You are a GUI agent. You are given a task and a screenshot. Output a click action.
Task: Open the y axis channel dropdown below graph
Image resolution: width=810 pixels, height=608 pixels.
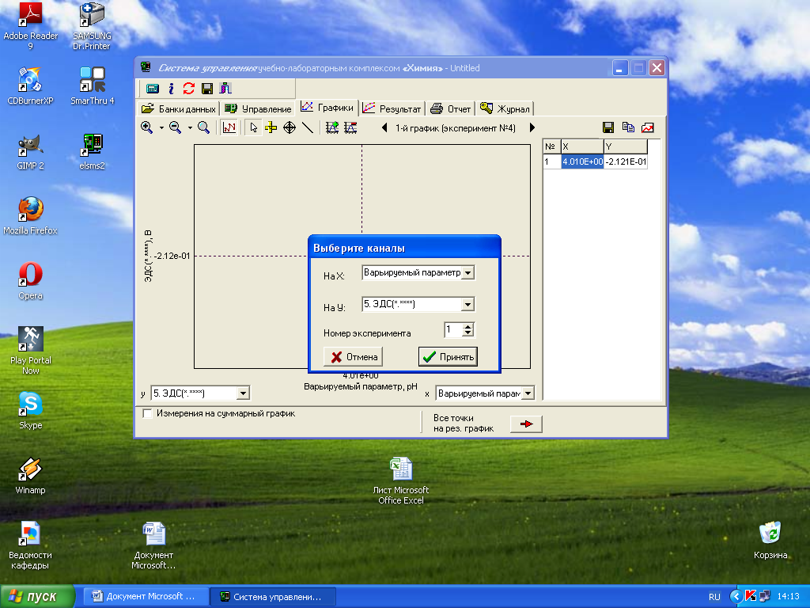coord(244,393)
